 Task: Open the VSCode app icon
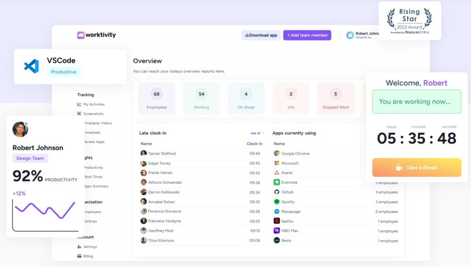(32, 66)
